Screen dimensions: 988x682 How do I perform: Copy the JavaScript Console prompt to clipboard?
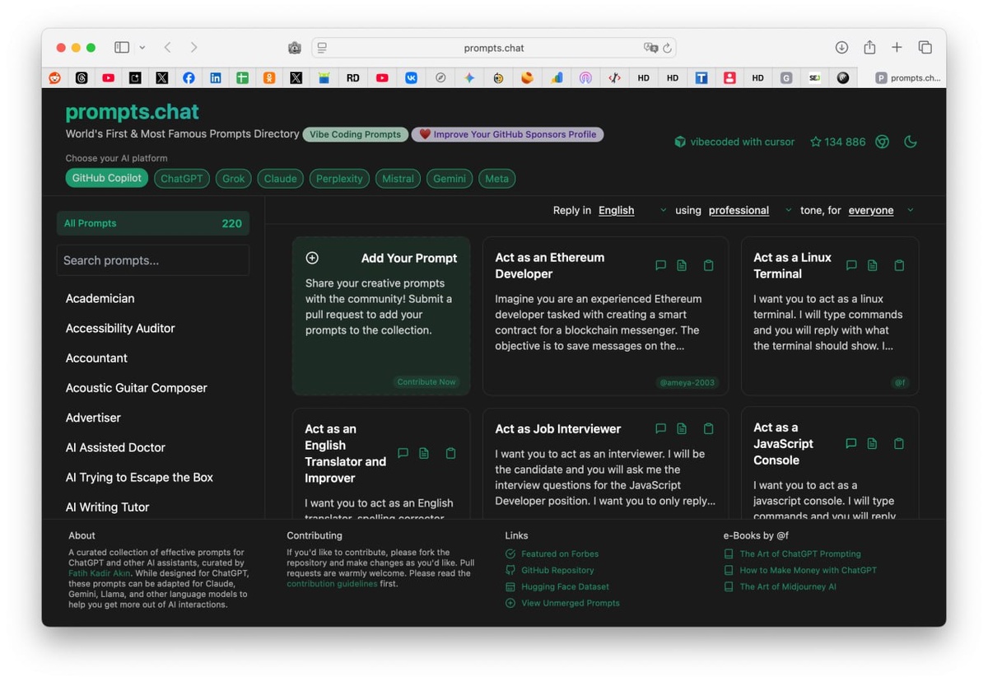pyautogui.click(x=899, y=443)
